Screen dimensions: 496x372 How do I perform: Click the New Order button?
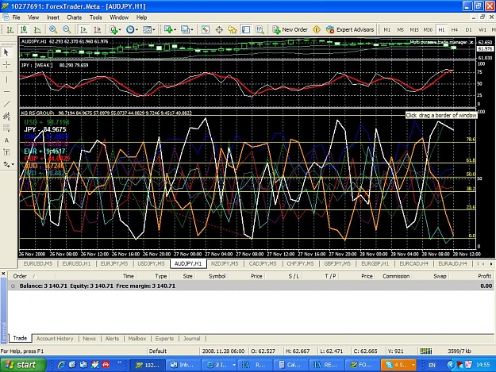click(x=290, y=29)
